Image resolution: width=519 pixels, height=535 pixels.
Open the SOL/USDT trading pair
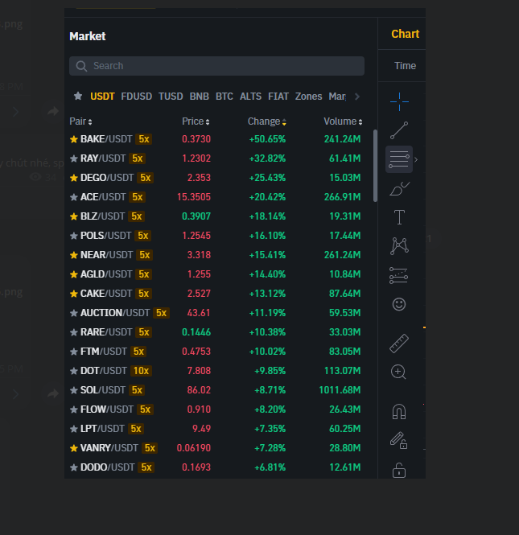(215, 390)
